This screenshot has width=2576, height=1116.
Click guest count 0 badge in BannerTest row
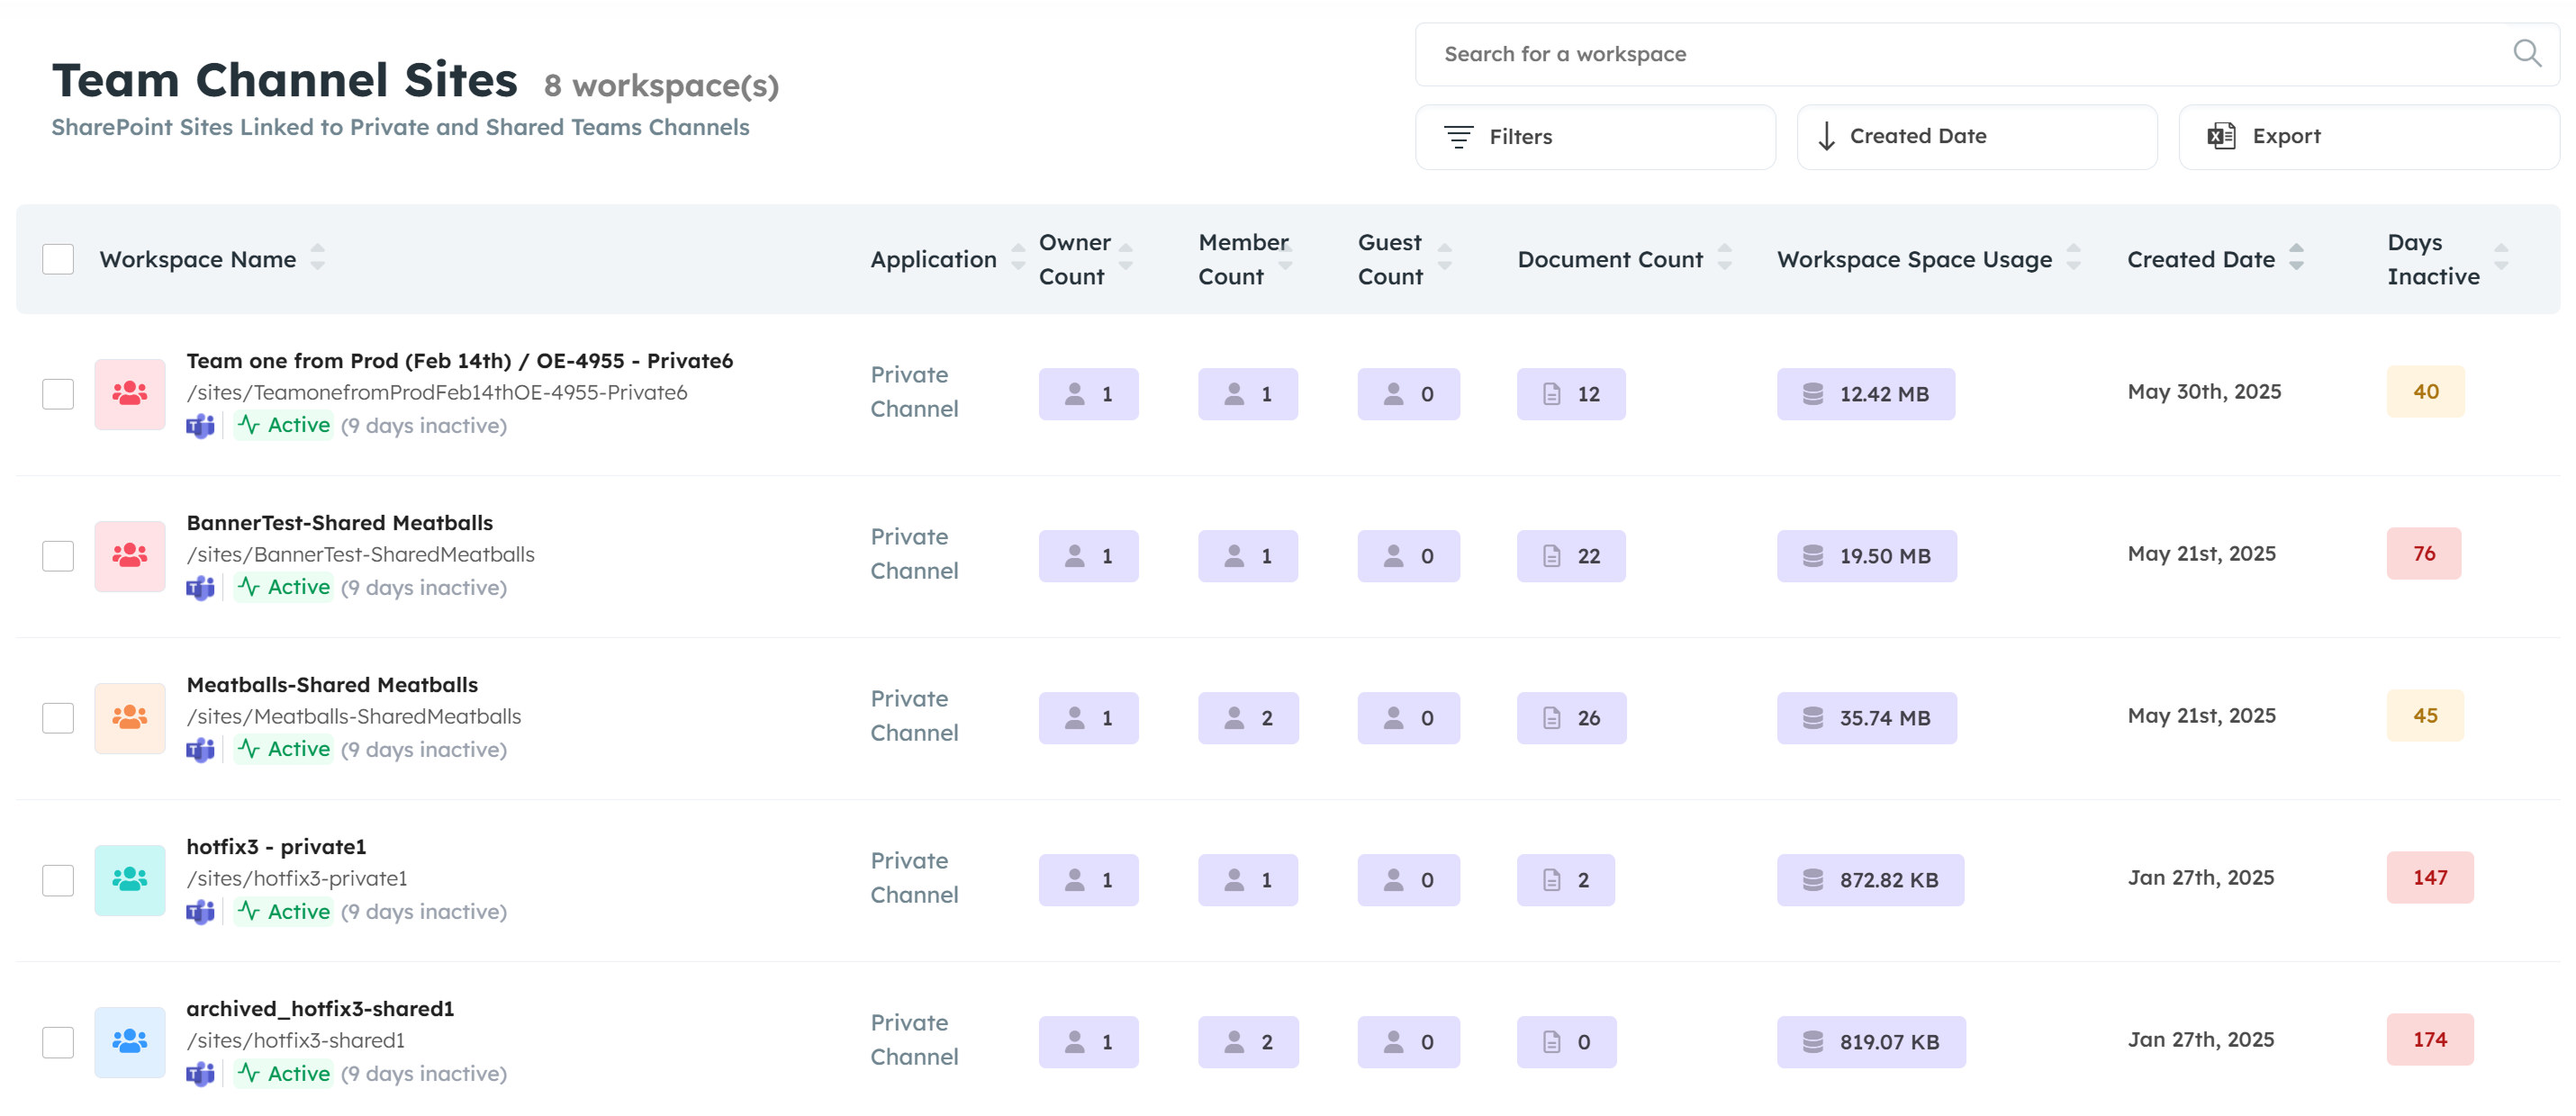(1408, 556)
